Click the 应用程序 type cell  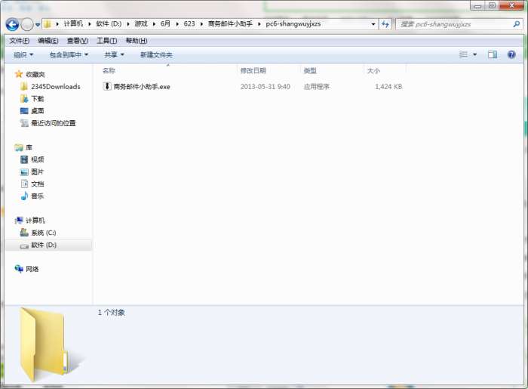(x=316, y=87)
